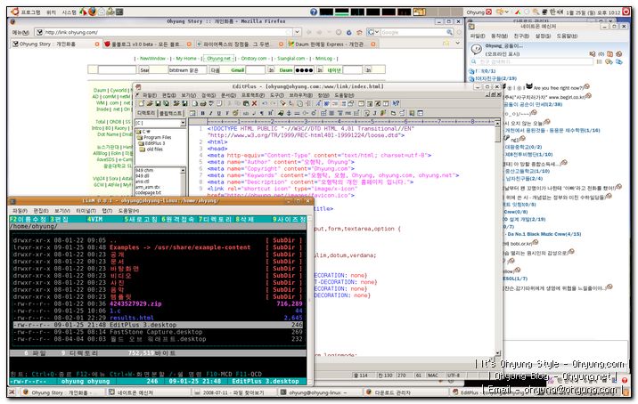Click the Firefox reload icon in the navigation bar

point(348,32)
